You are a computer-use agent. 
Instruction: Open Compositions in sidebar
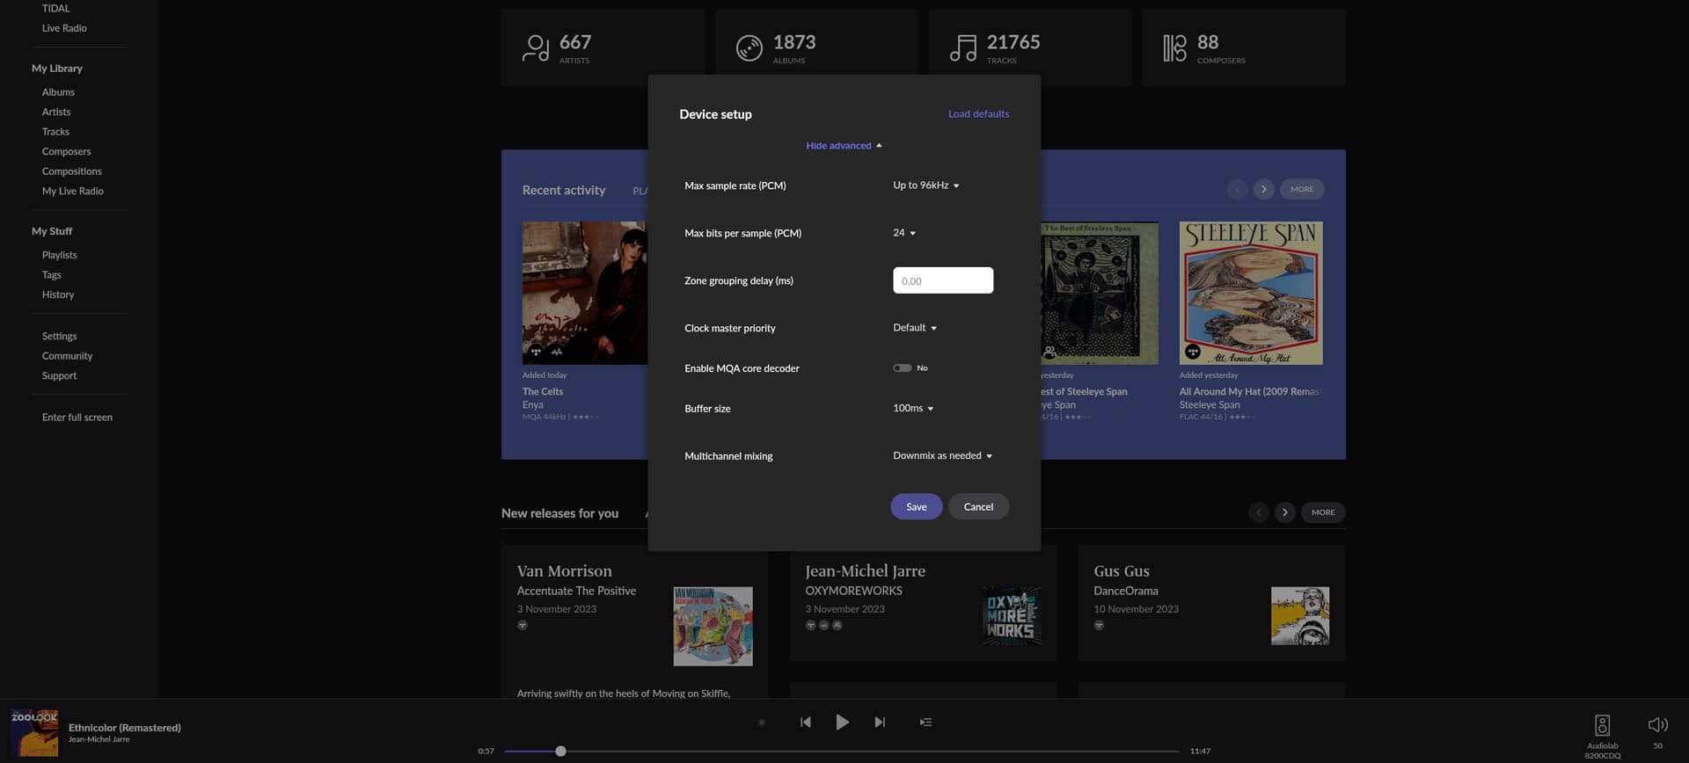click(x=71, y=171)
